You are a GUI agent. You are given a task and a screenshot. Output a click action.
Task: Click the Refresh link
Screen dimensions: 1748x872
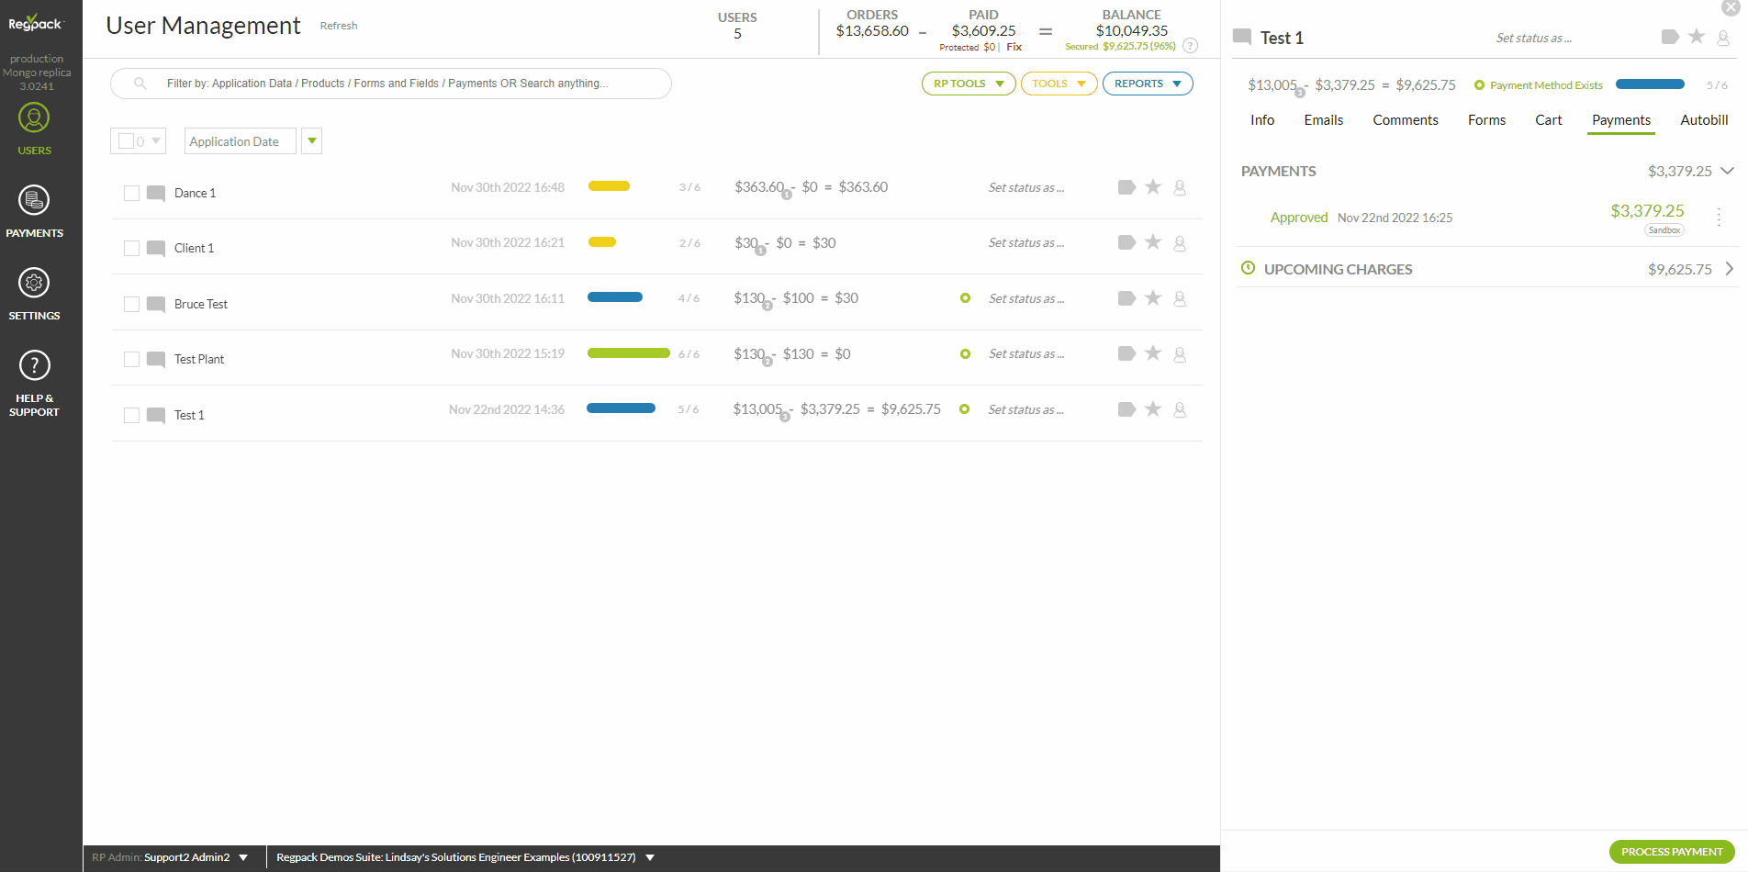339,26
